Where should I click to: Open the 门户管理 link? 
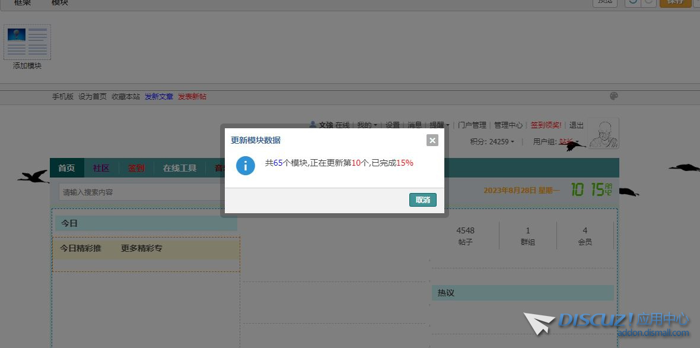(472, 125)
